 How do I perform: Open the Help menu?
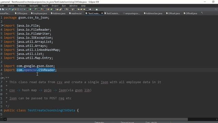[83, 6]
